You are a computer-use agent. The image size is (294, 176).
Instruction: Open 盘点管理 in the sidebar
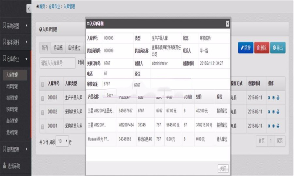pyautogui.click(x=12, y=121)
